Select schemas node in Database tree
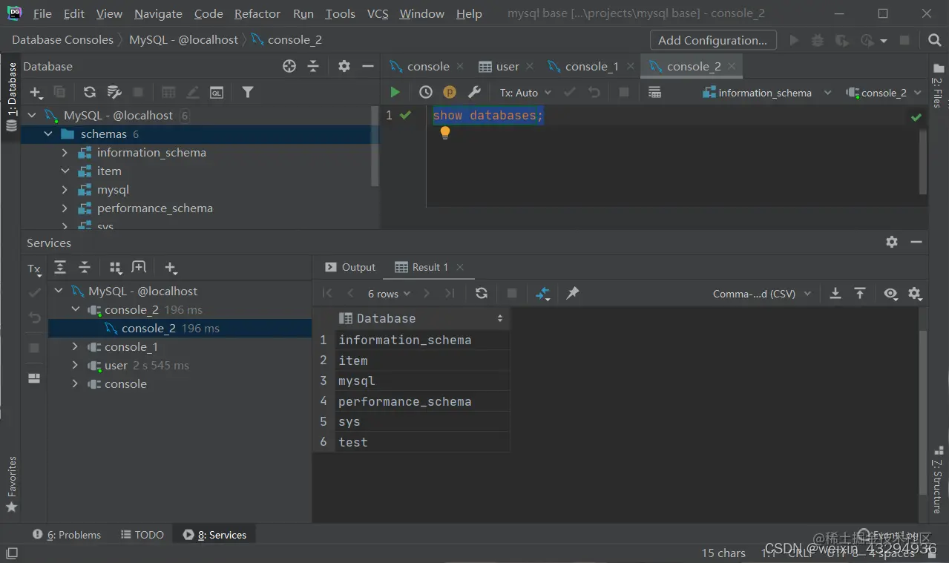This screenshot has height=563, width=949. (200, 134)
